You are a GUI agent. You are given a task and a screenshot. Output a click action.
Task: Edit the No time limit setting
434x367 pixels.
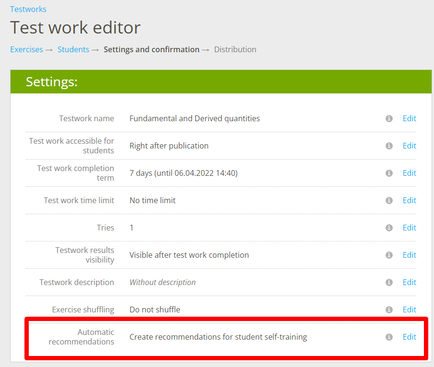[409, 200]
